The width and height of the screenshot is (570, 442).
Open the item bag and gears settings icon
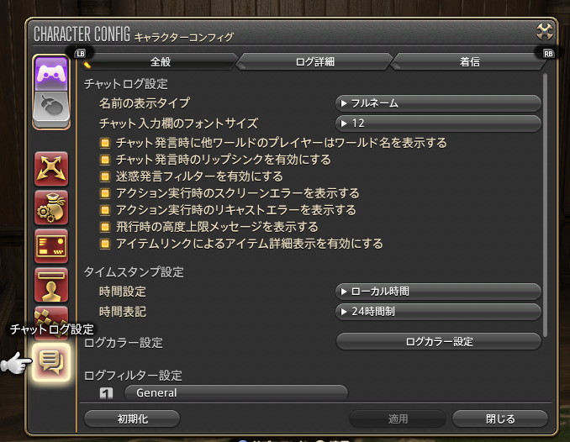click(51, 208)
